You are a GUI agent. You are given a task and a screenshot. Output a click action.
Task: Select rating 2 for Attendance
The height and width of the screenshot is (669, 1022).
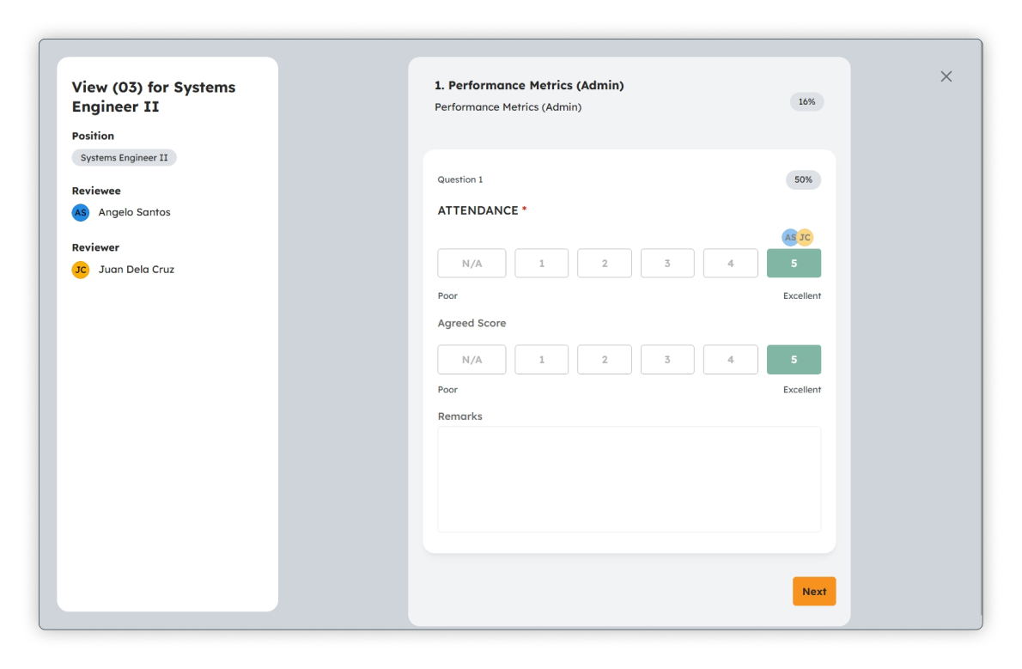pyautogui.click(x=605, y=264)
